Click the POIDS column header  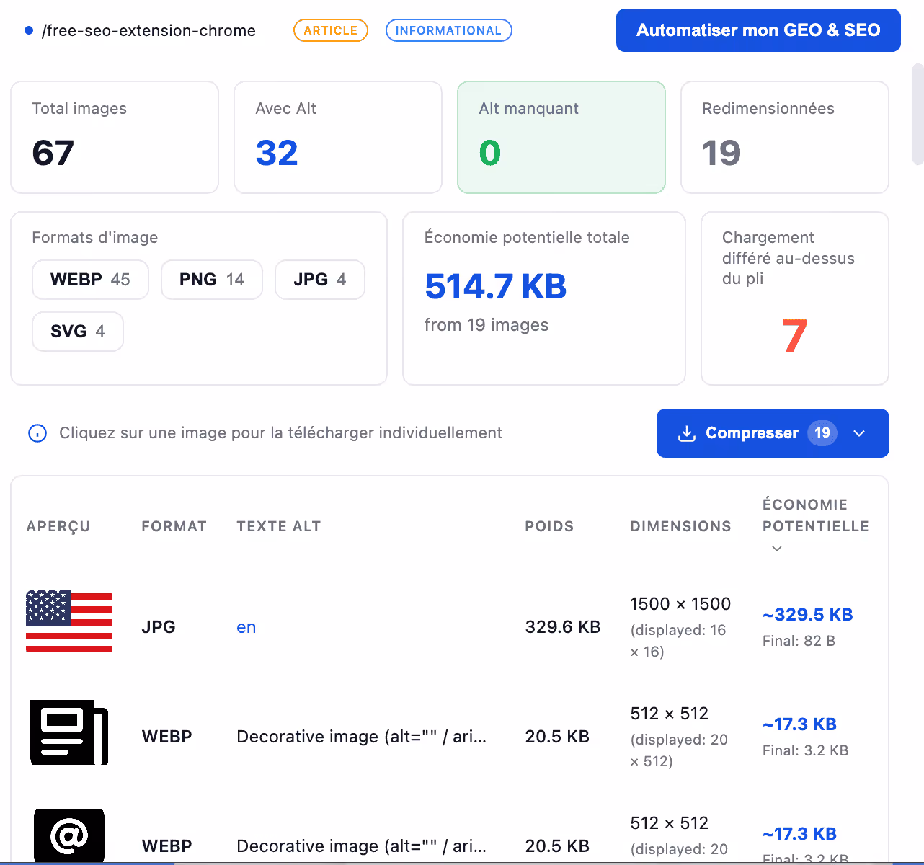coord(549,526)
